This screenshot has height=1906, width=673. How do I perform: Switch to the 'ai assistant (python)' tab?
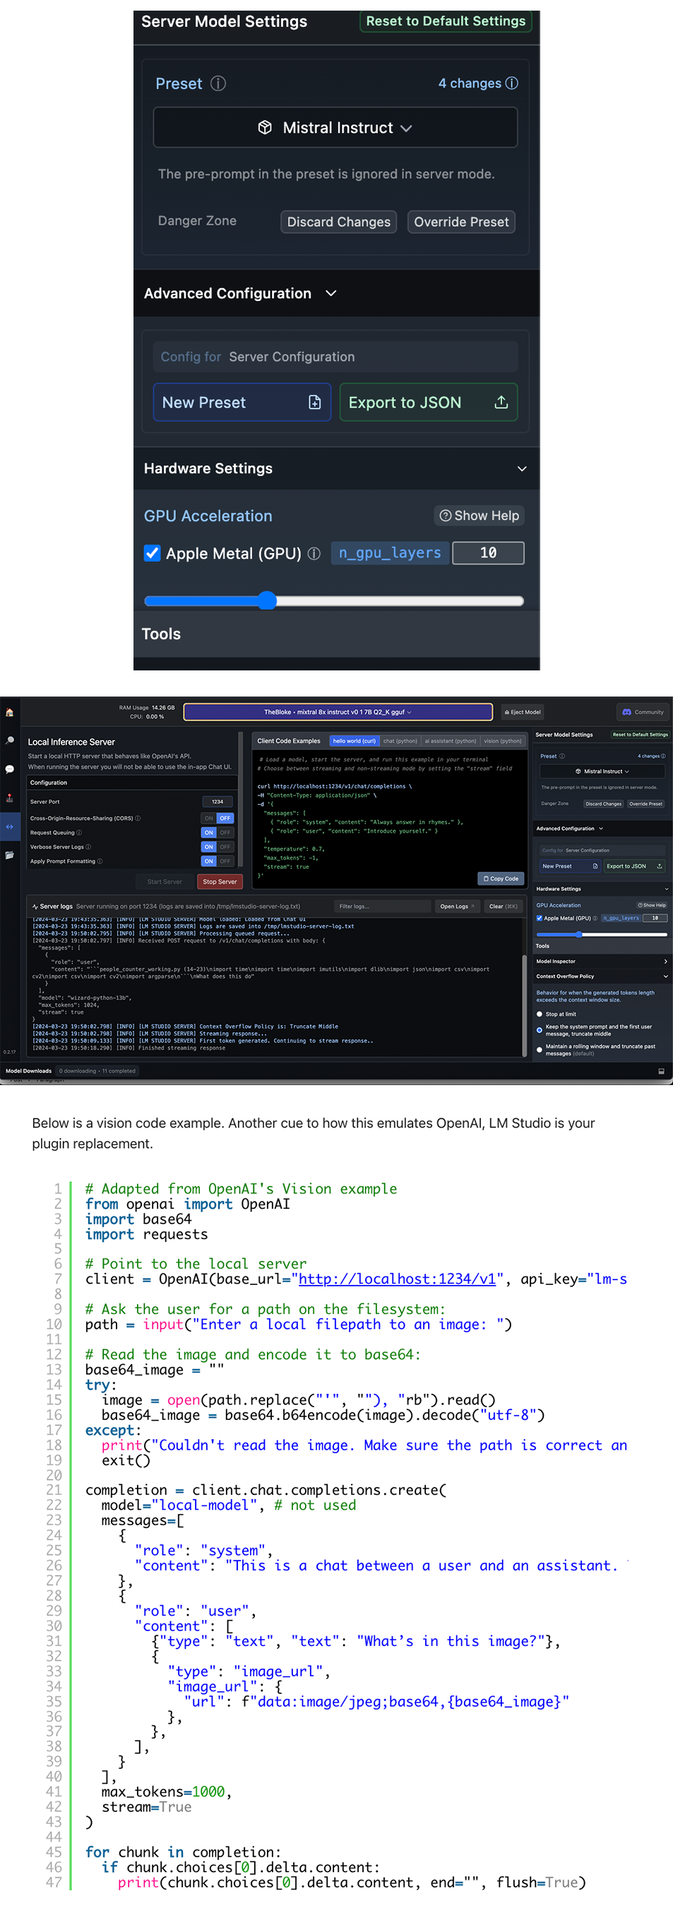click(451, 740)
